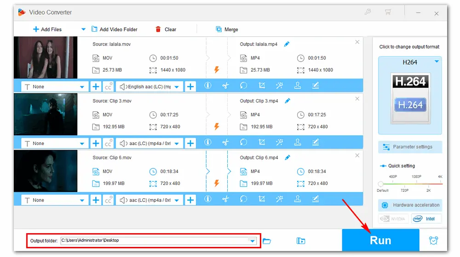This screenshot has height=257, width=460.
Task: Open info for Clip 3.mov
Action: coord(208,142)
